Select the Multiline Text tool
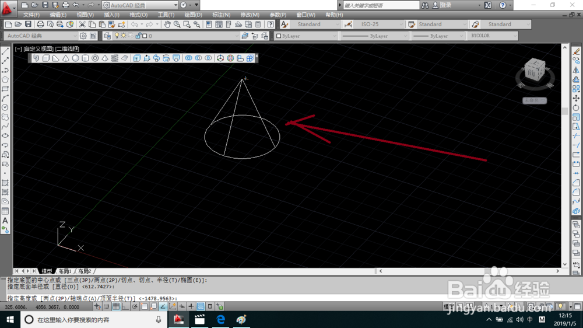The width and height of the screenshot is (583, 328). pyautogui.click(x=5, y=221)
